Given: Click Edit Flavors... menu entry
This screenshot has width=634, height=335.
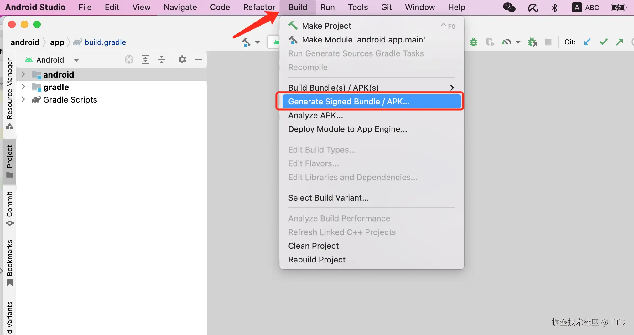Looking at the screenshot, I should [x=372, y=163].
